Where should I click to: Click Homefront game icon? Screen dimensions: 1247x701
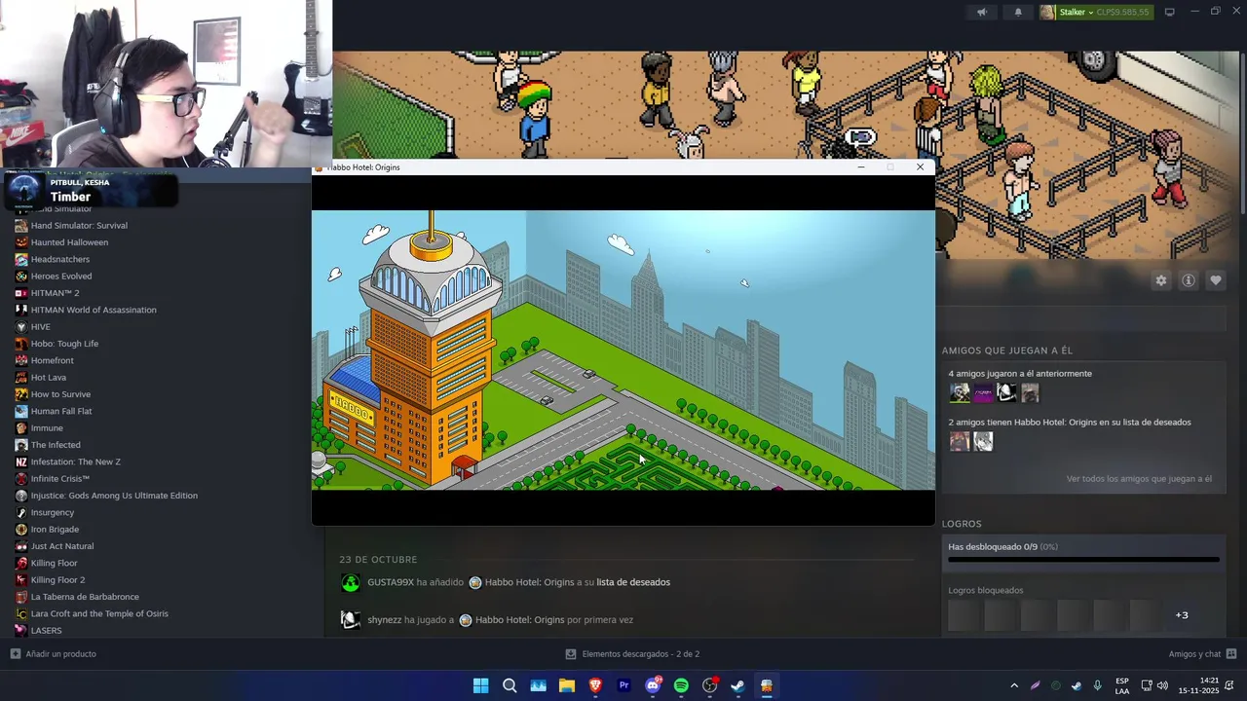[21, 360]
